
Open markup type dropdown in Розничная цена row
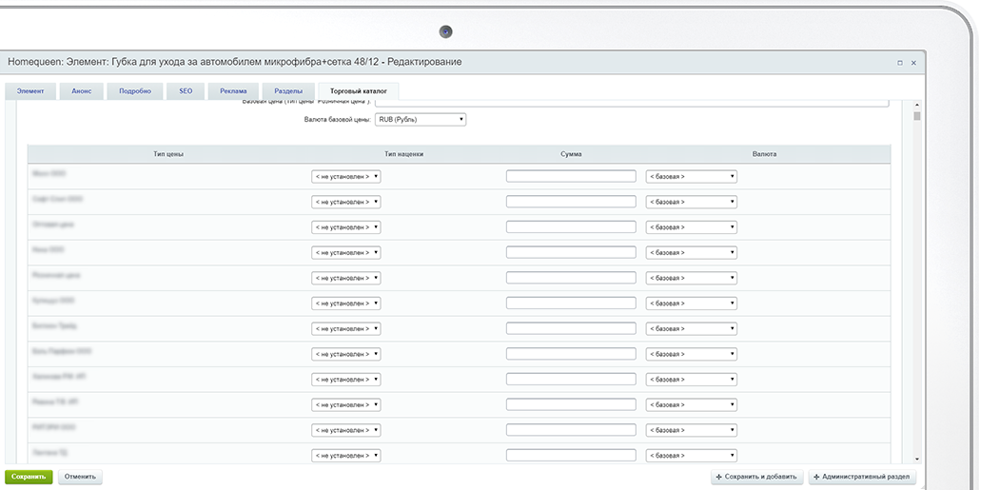(346, 278)
